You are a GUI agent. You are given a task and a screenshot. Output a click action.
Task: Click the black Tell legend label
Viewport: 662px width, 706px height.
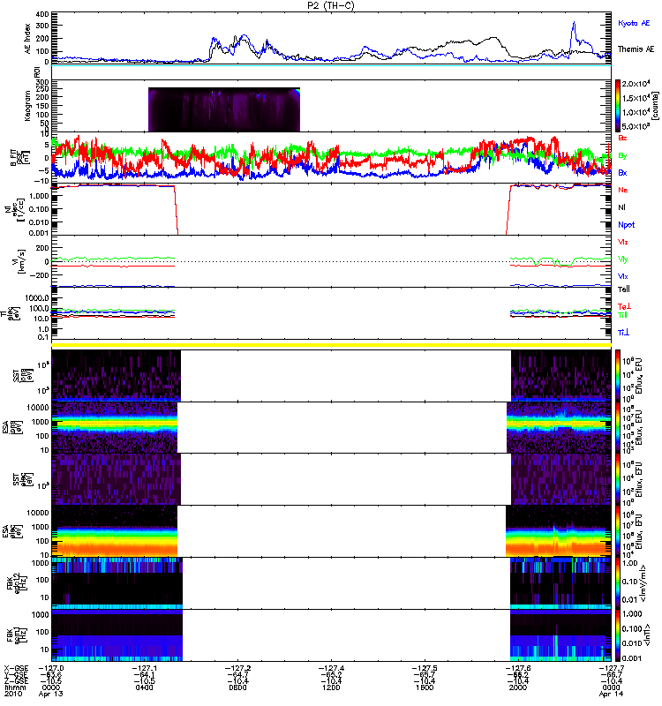coord(623,289)
